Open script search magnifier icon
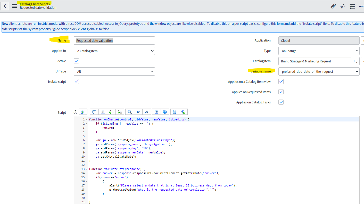Screen dimensions: 364x204 pyautogui.click(x=130, y=112)
